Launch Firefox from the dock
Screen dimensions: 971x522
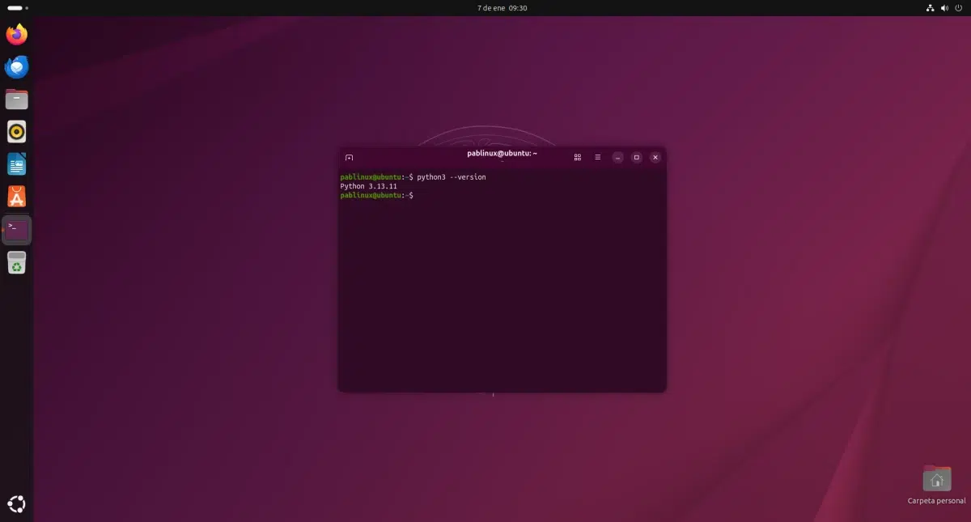tap(16, 34)
